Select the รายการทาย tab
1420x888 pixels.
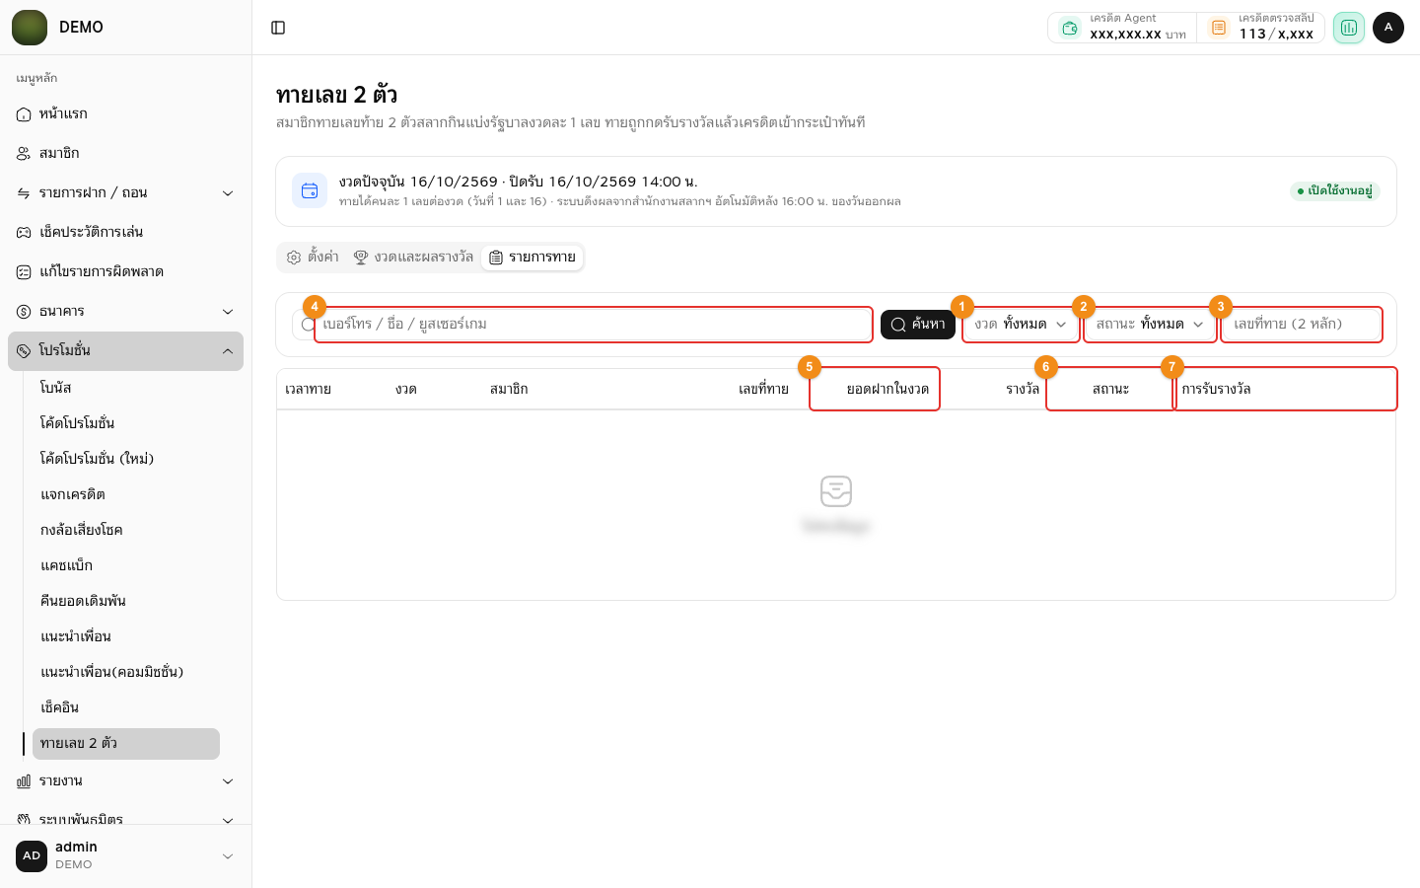[x=532, y=258]
